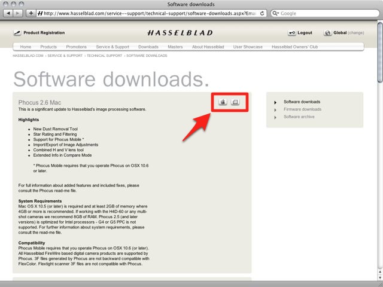
Task: Click the Hasselblad logo
Action: (180, 33)
